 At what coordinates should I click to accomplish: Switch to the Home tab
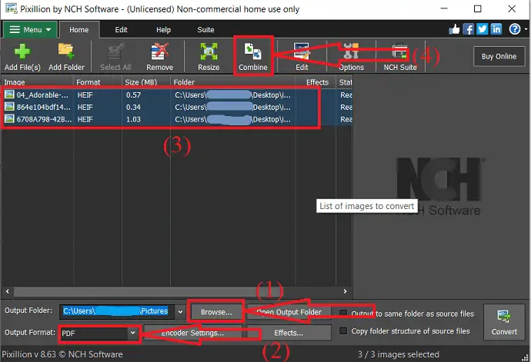click(x=79, y=30)
